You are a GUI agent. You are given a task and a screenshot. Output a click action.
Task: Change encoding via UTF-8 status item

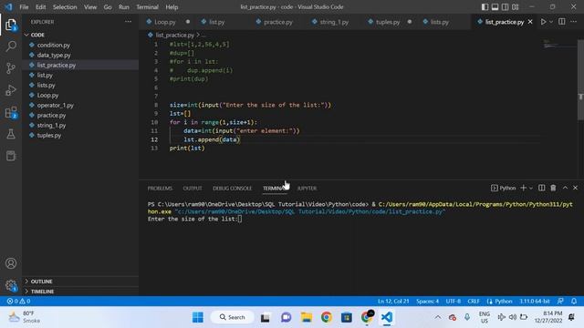click(x=453, y=301)
